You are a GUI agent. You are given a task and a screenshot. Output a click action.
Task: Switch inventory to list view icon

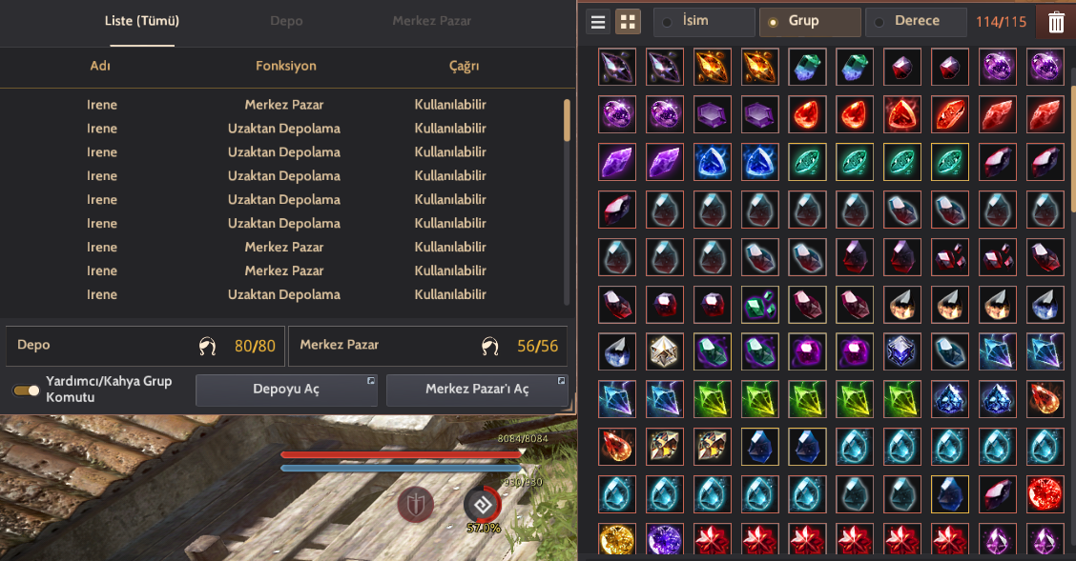tap(598, 22)
